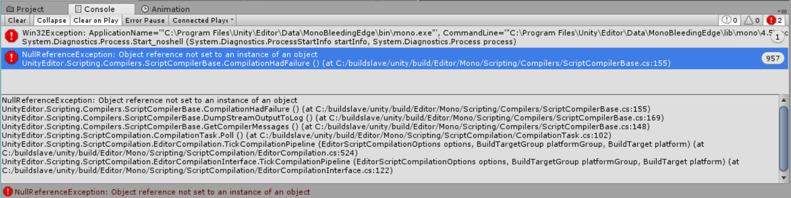Switch to the Project tab
791x198 pixels.
[x=25, y=9]
